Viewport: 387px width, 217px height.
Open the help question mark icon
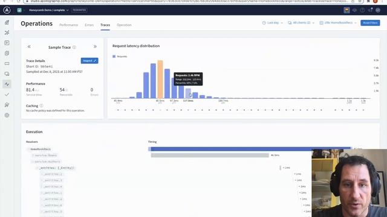362,10
